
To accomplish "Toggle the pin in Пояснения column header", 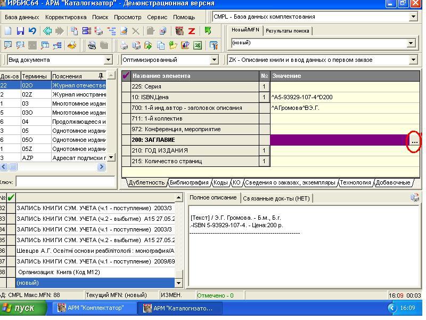I will pos(101,76).
